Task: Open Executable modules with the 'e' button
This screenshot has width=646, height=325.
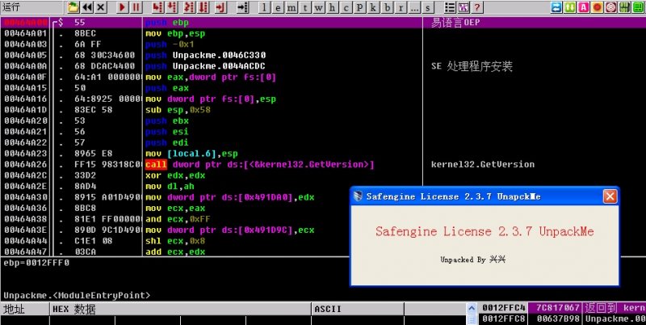Action: (278, 7)
